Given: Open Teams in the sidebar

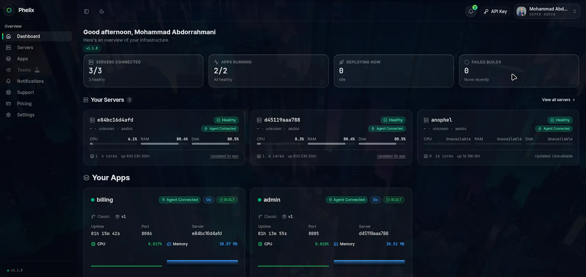Looking at the screenshot, I should point(37,70).
